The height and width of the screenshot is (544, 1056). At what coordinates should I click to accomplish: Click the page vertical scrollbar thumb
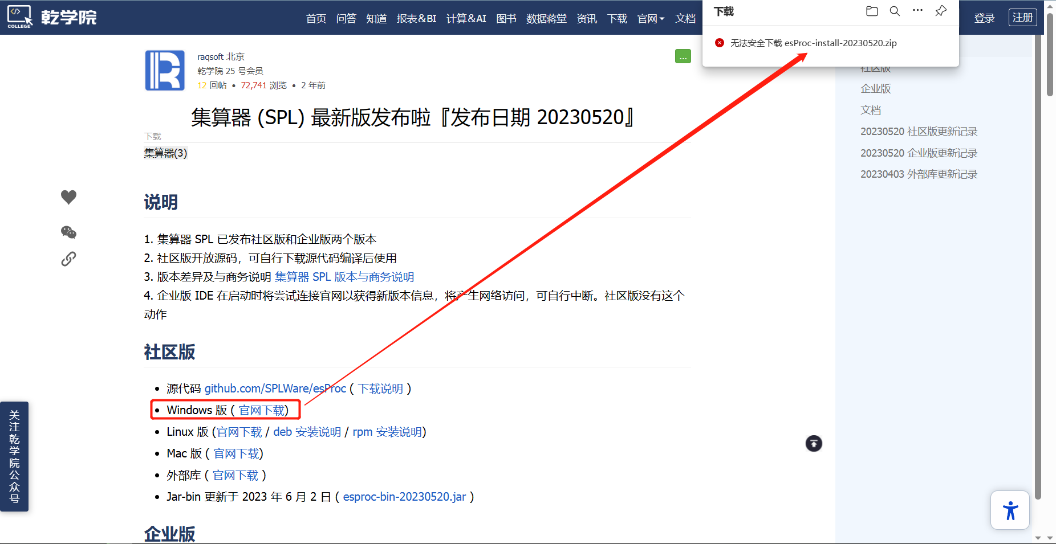point(1050,55)
